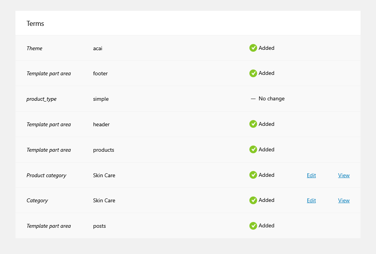
Task: Click the Terms heading
Action: [x=35, y=24]
